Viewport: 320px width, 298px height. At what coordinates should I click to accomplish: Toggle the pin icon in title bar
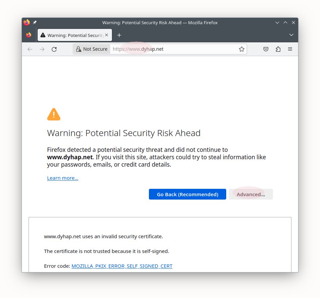tap(35, 23)
